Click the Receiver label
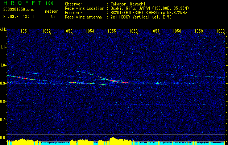 point(74,13)
